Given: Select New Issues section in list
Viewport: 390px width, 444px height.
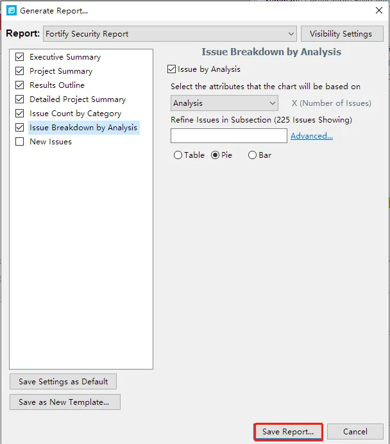Looking at the screenshot, I should click(51, 142).
